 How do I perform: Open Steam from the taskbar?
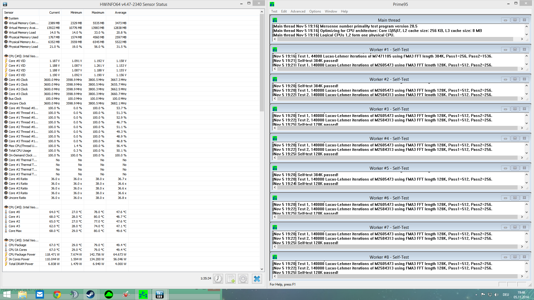pos(90,294)
